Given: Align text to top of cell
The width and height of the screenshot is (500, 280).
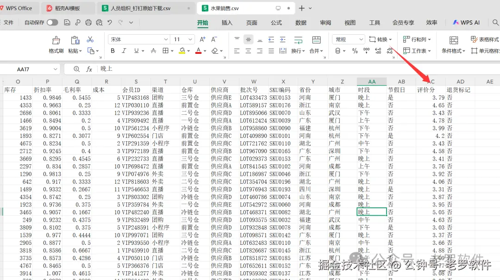Looking at the screenshot, I should tap(237, 39).
